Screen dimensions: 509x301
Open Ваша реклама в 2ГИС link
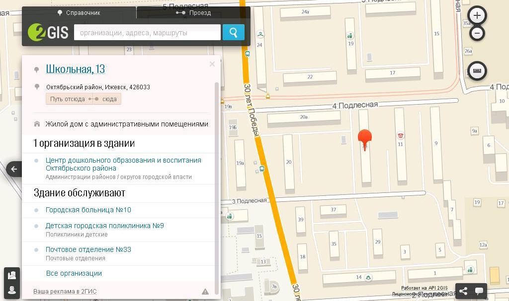point(65,292)
